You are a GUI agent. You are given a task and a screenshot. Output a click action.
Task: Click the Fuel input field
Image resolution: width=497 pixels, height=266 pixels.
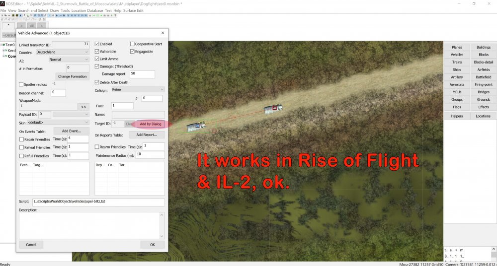[122, 106]
